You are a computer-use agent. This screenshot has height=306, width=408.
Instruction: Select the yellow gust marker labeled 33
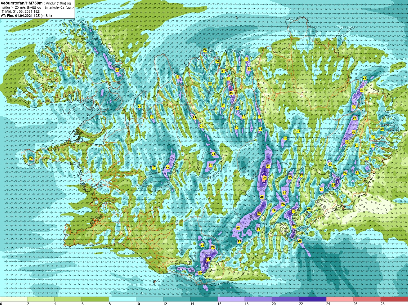pyautogui.click(x=246, y=59)
